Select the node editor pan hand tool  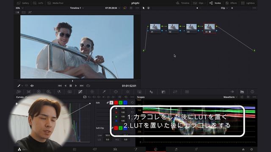[x=148, y=8]
